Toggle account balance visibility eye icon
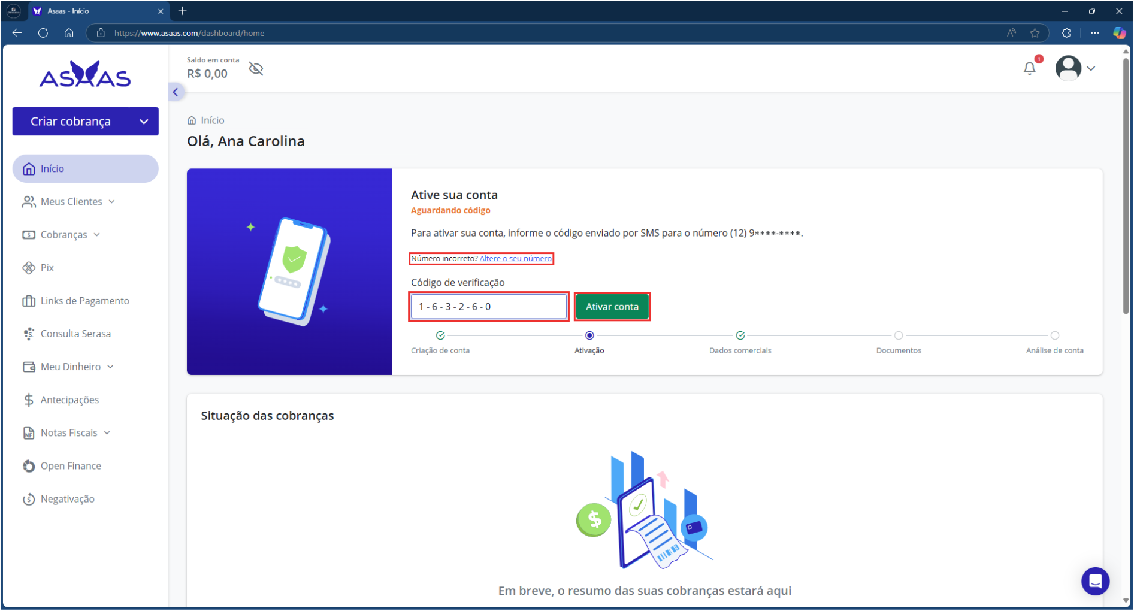The height and width of the screenshot is (611, 1134). (256, 69)
